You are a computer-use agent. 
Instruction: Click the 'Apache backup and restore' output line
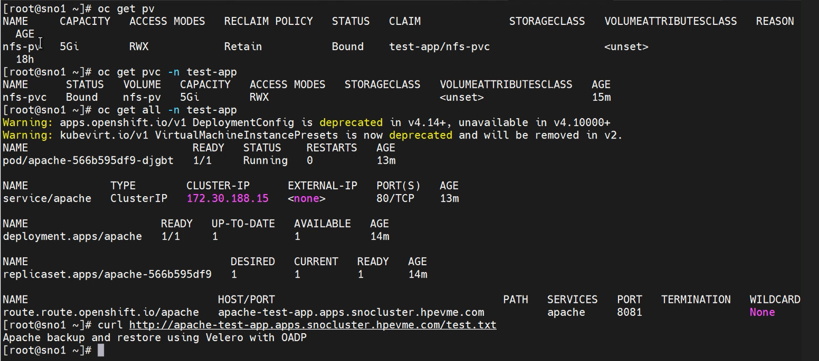154,338
